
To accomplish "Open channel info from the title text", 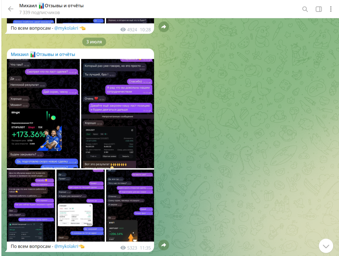I will click(51, 6).
